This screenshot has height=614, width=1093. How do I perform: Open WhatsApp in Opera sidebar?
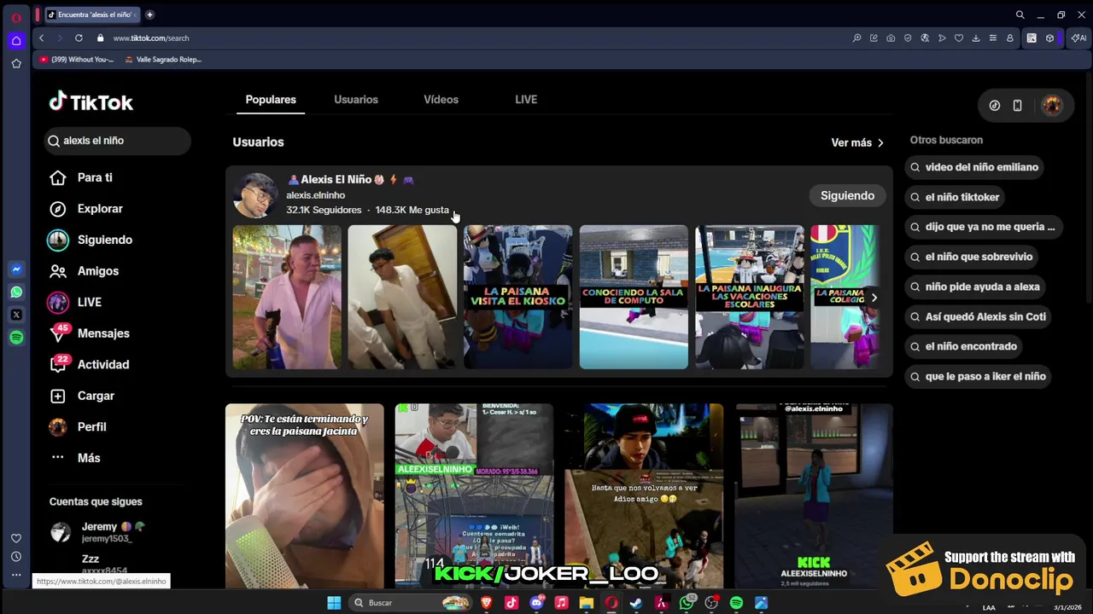coord(16,293)
